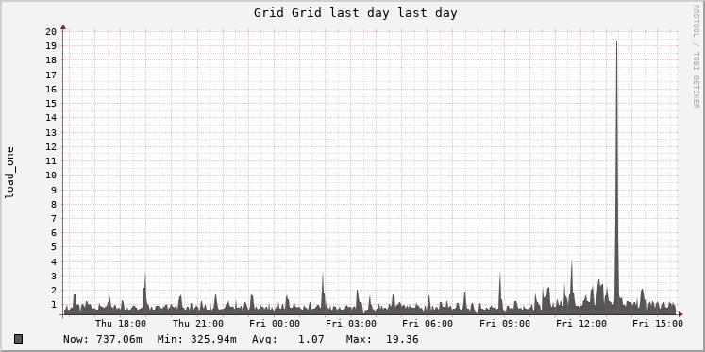The height and width of the screenshot is (352, 705).
Task: Click the 'load_one' vertical axis label
Action: [9, 173]
